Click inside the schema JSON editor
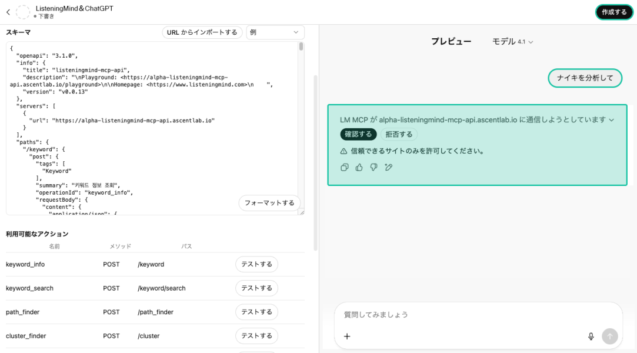 tap(152, 128)
